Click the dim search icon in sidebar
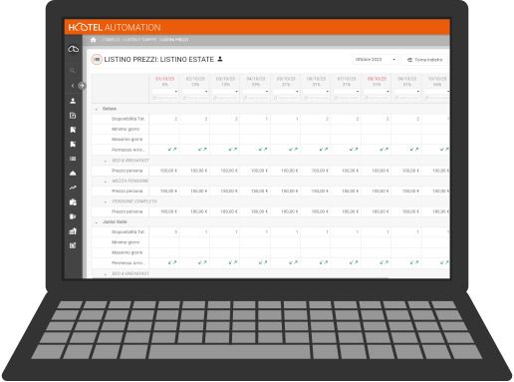The width and height of the screenshot is (514, 382). (73, 70)
